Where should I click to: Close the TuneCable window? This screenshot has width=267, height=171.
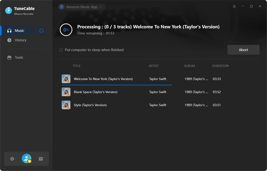tap(260, 6)
